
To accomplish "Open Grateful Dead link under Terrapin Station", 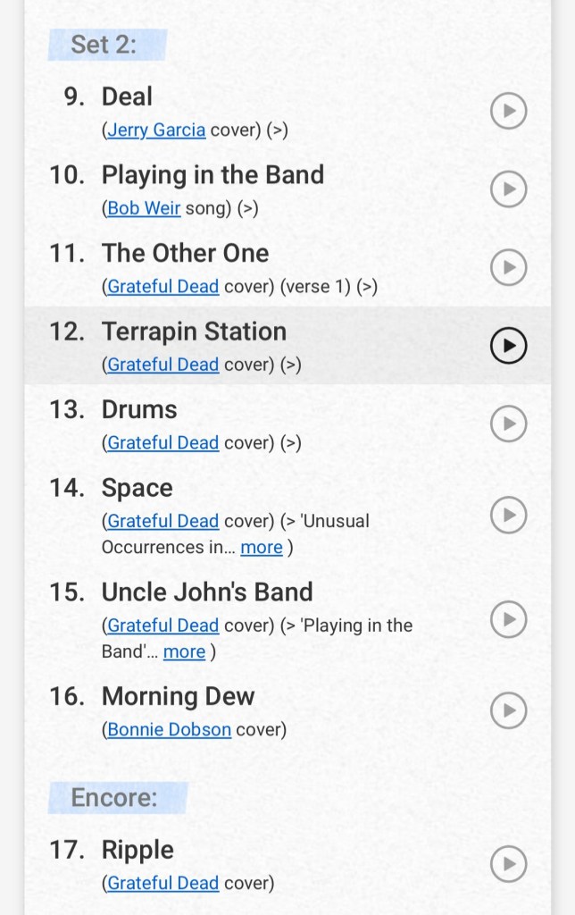I will [162, 365].
